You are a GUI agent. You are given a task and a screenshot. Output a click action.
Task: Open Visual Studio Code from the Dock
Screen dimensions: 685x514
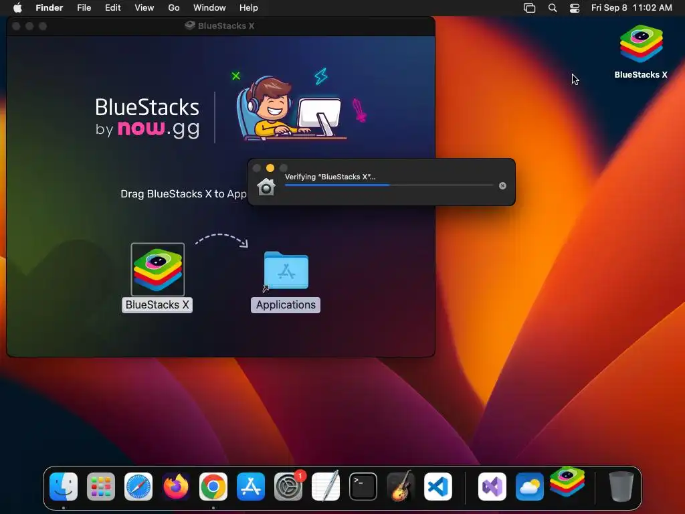[438, 487]
